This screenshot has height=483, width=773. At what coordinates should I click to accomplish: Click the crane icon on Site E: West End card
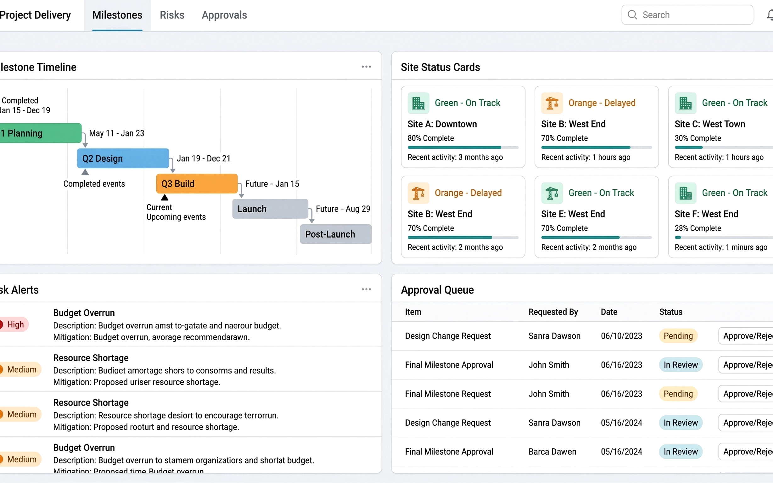(552, 193)
